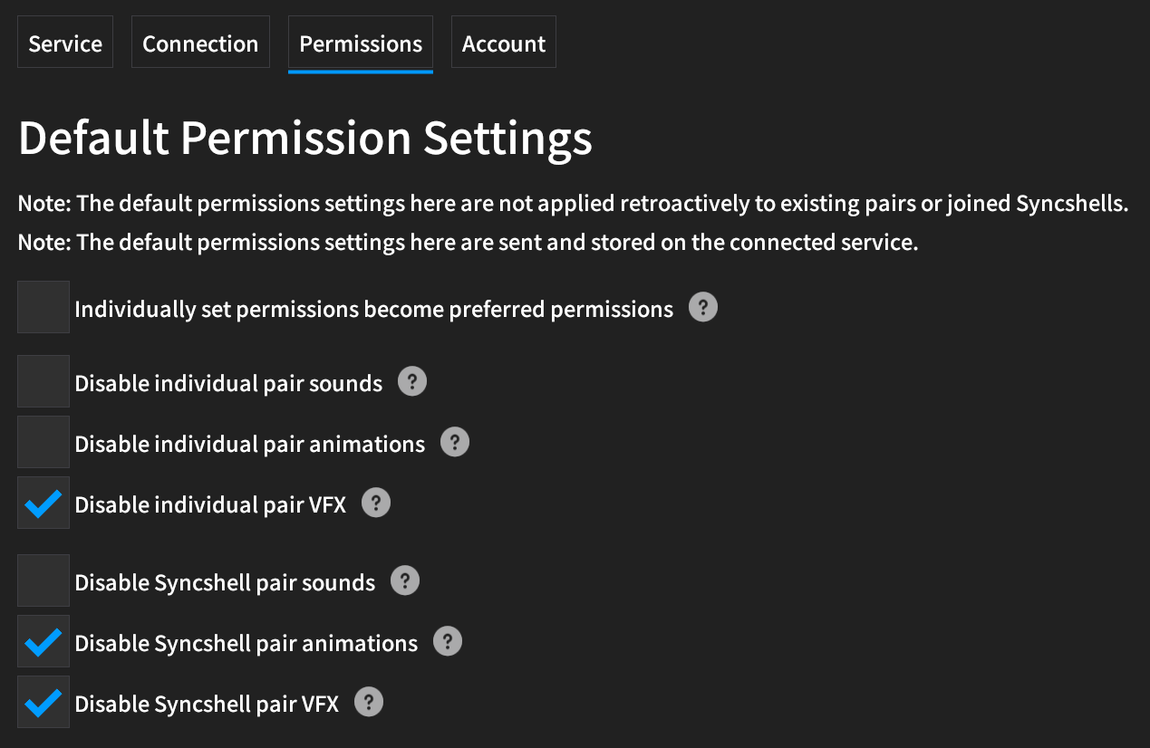Screen dimensions: 1150x748
Task: Click the note about connected service storage
Action: [469, 243]
